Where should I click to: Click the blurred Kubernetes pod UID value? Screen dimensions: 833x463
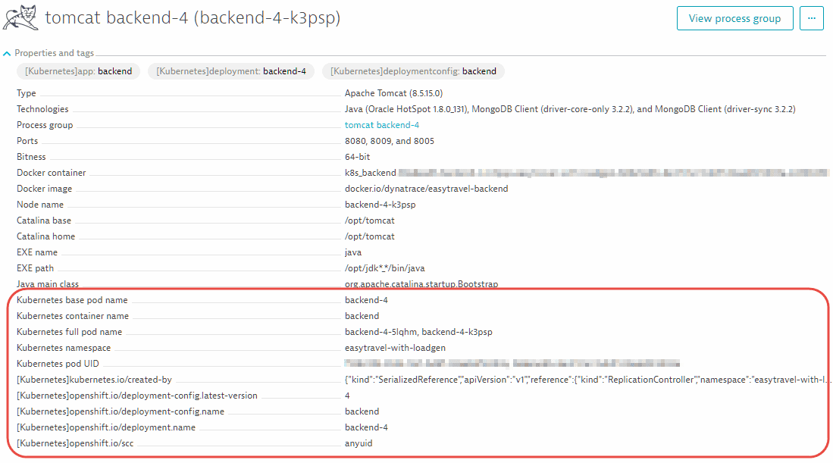coord(512,364)
